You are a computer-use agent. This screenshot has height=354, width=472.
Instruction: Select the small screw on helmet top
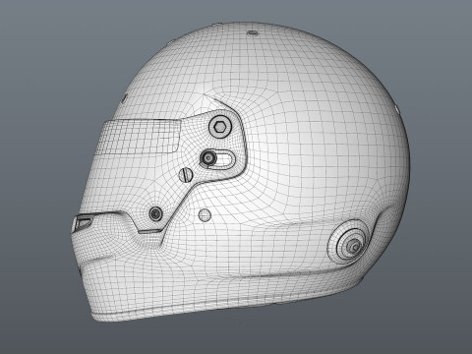click(252, 33)
